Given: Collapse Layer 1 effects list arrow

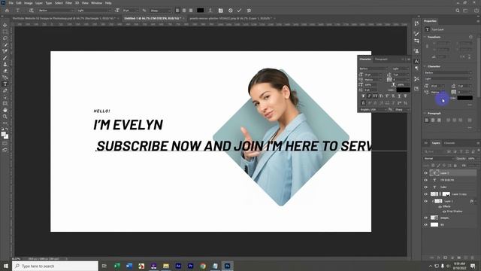Looking at the screenshot, I should coord(476,201).
